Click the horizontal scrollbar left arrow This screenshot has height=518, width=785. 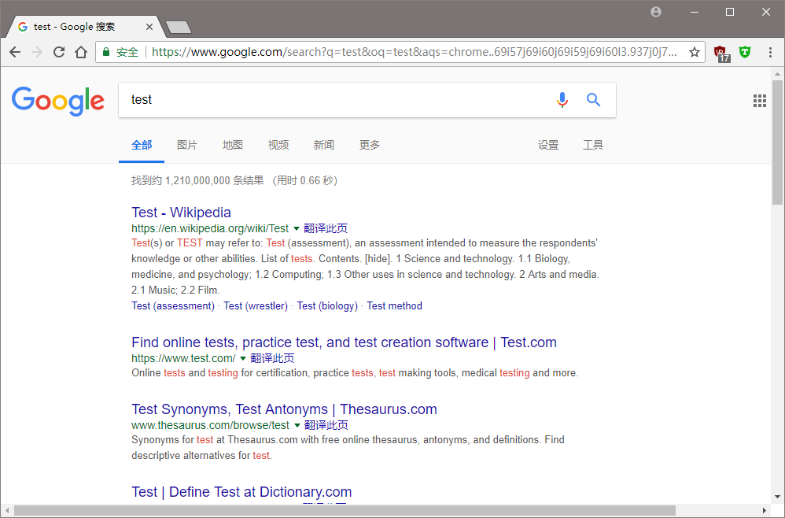(7, 510)
